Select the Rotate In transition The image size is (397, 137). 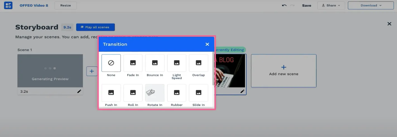155,93
